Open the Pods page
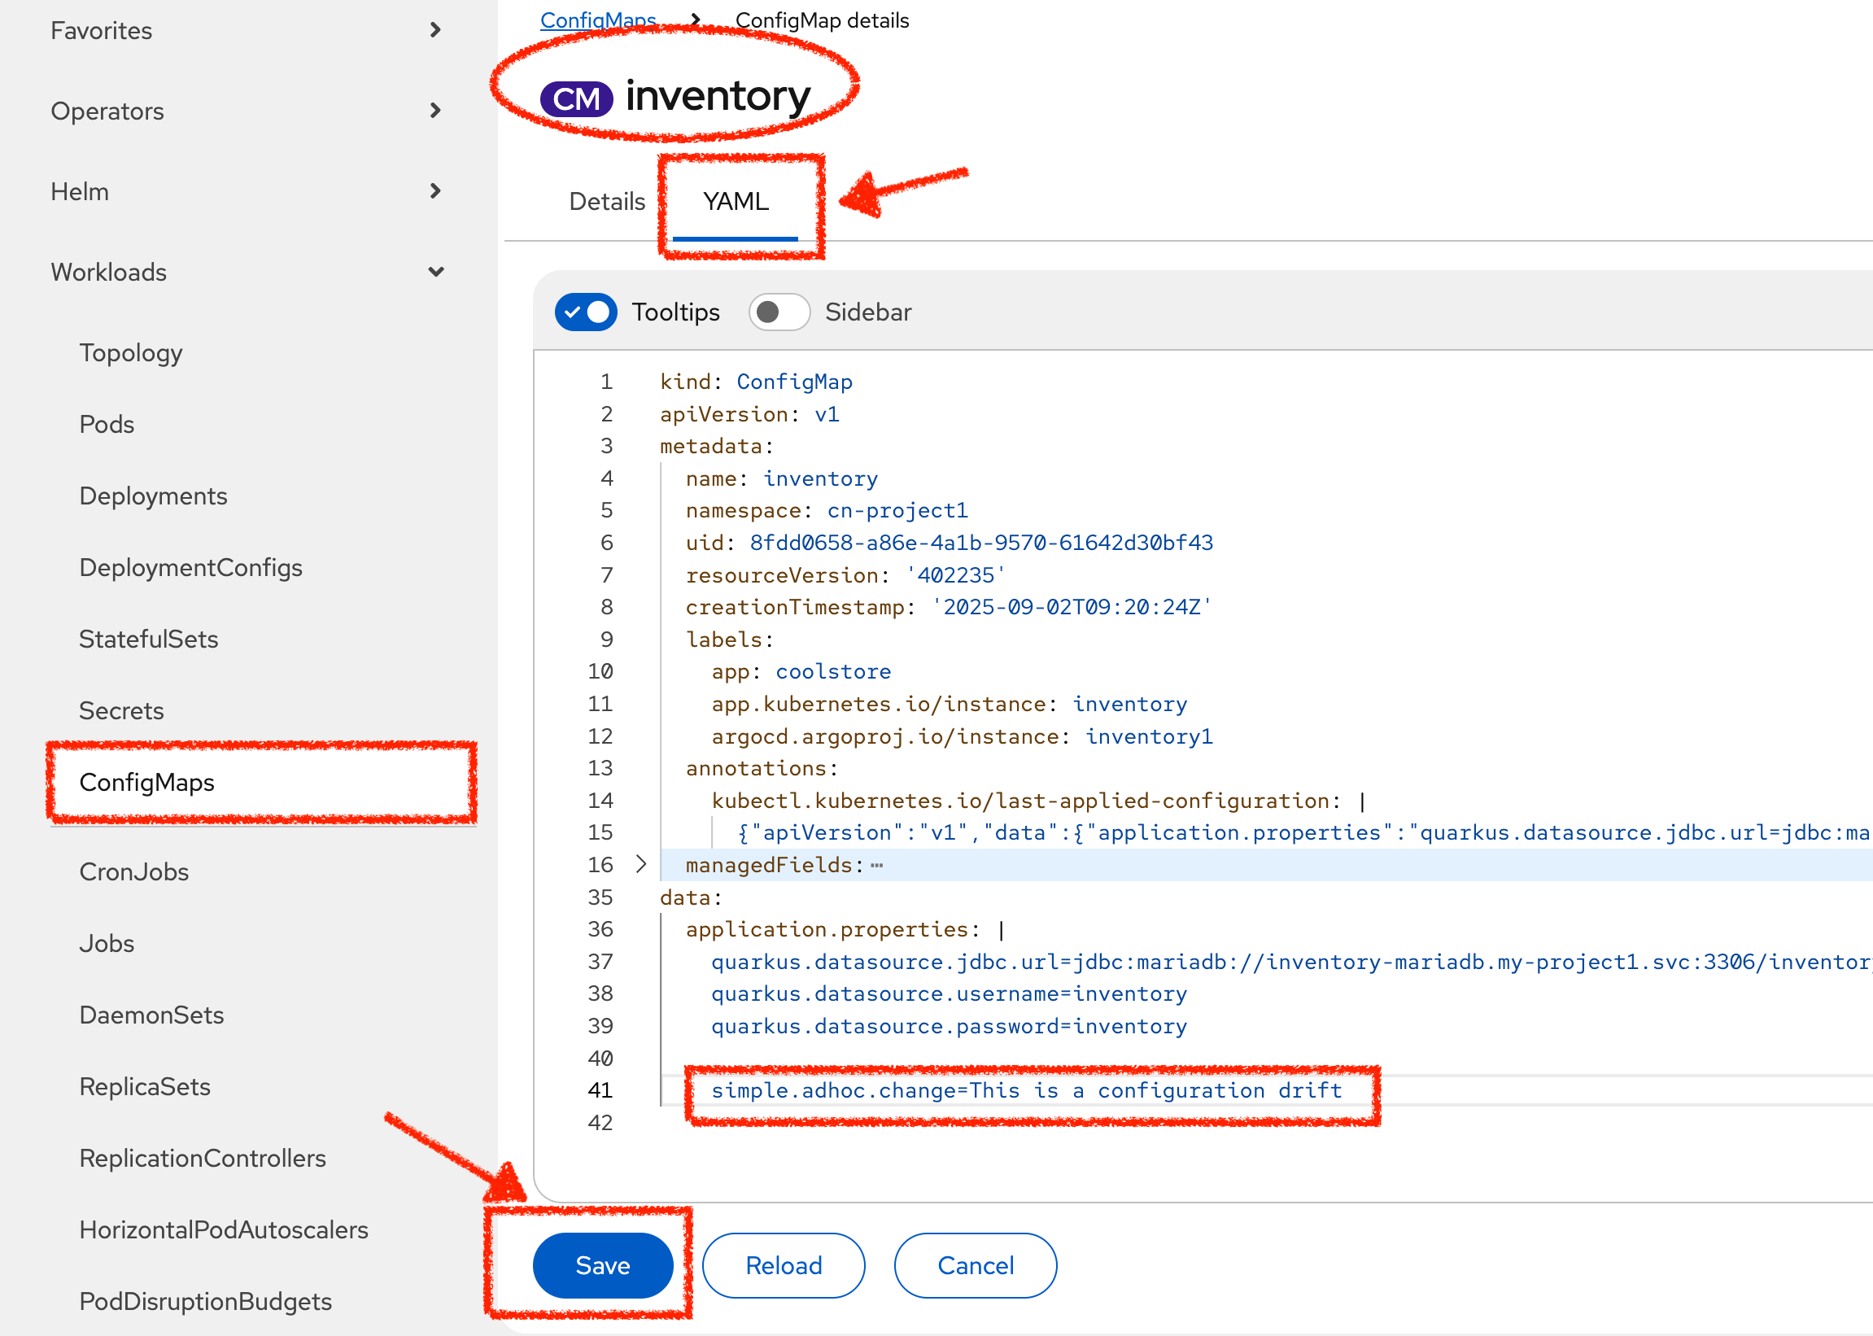 click(x=106, y=424)
